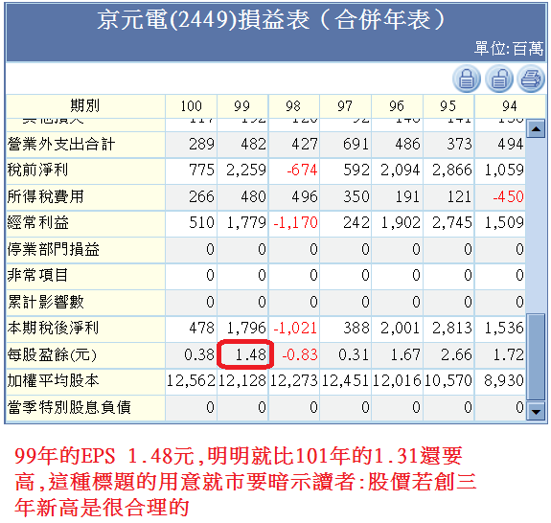
Task: Click income tax value 266
Action: coord(201,196)
